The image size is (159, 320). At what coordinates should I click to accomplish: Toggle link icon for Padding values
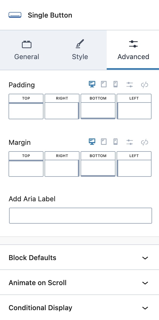tap(144, 85)
